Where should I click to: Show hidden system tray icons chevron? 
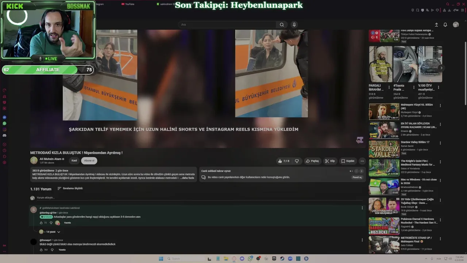[426, 259]
